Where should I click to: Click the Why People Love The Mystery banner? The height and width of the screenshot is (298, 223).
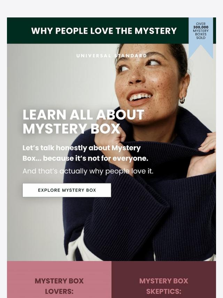104,31
